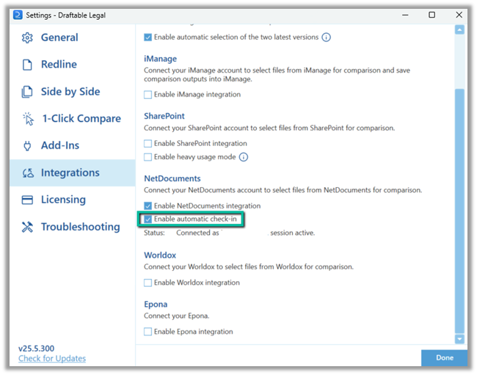The image size is (477, 375).
Task: Open the General settings tab
Action: pos(73,37)
